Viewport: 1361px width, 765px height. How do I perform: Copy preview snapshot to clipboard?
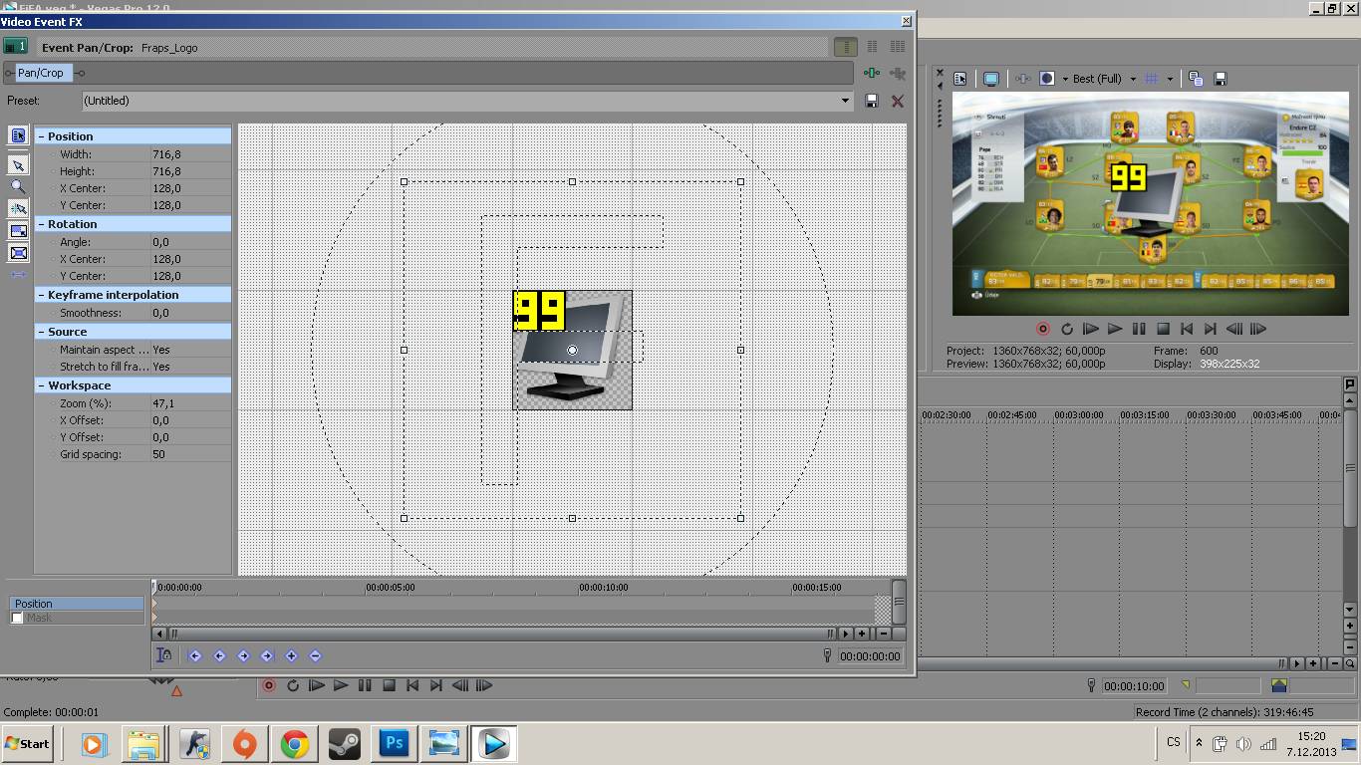click(x=1196, y=79)
